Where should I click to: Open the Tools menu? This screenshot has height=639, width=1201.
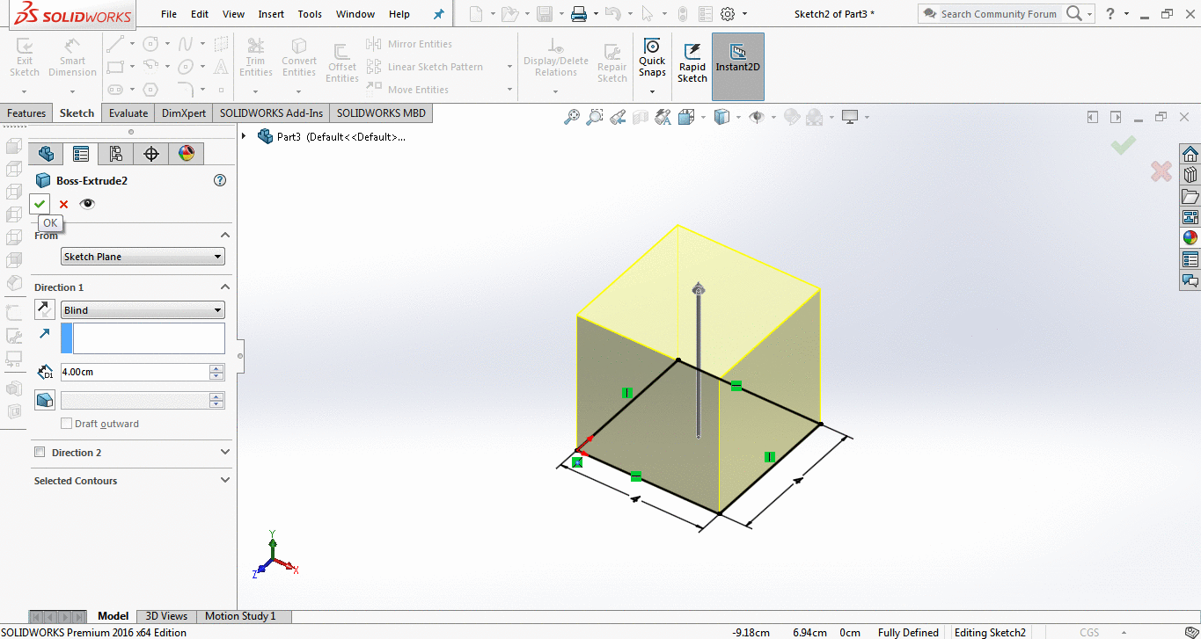click(x=310, y=14)
